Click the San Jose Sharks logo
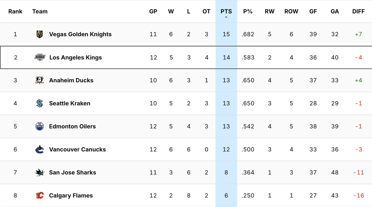This screenshot has width=372, height=207. [x=40, y=173]
